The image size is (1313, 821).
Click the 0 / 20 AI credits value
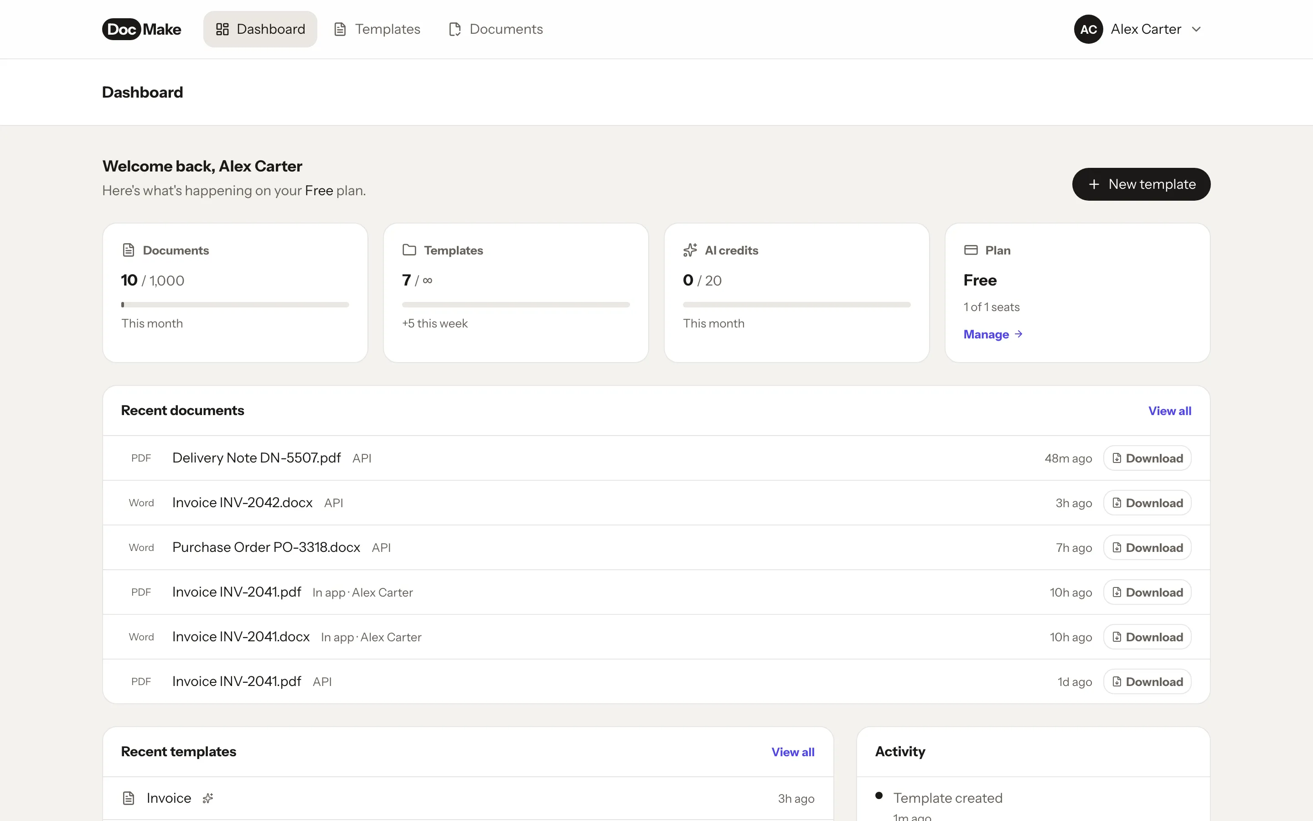[702, 280]
